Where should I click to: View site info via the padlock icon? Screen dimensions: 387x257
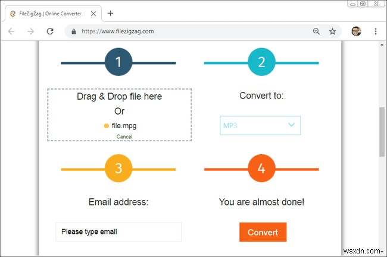[x=74, y=31]
